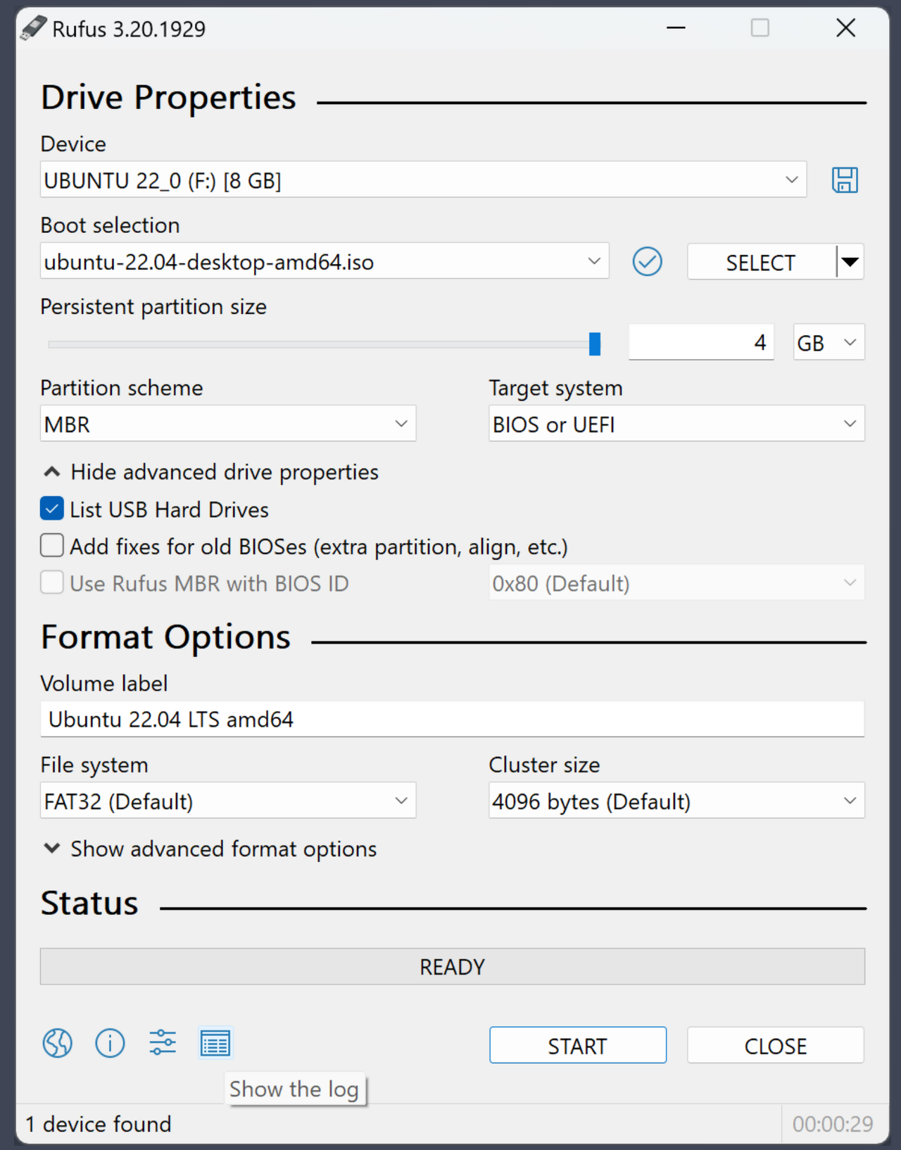Click the save disk image icon
The width and height of the screenshot is (901, 1150).
[x=845, y=180]
